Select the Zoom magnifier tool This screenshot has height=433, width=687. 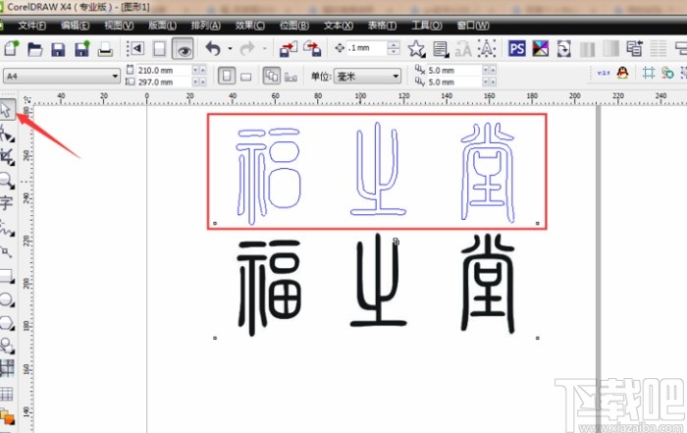7,180
